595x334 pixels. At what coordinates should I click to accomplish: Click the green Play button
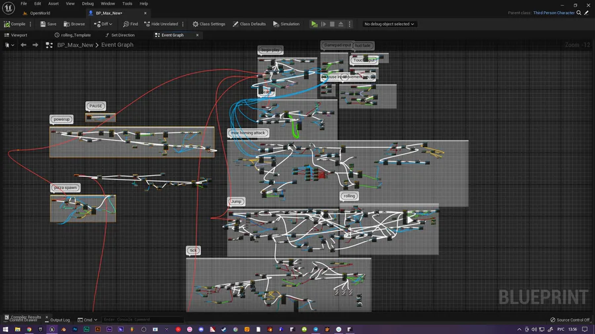tap(314, 24)
